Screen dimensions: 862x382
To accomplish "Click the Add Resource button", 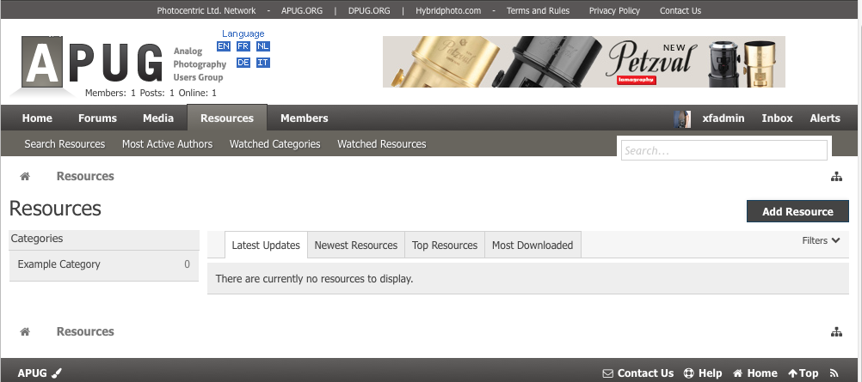I will point(797,212).
